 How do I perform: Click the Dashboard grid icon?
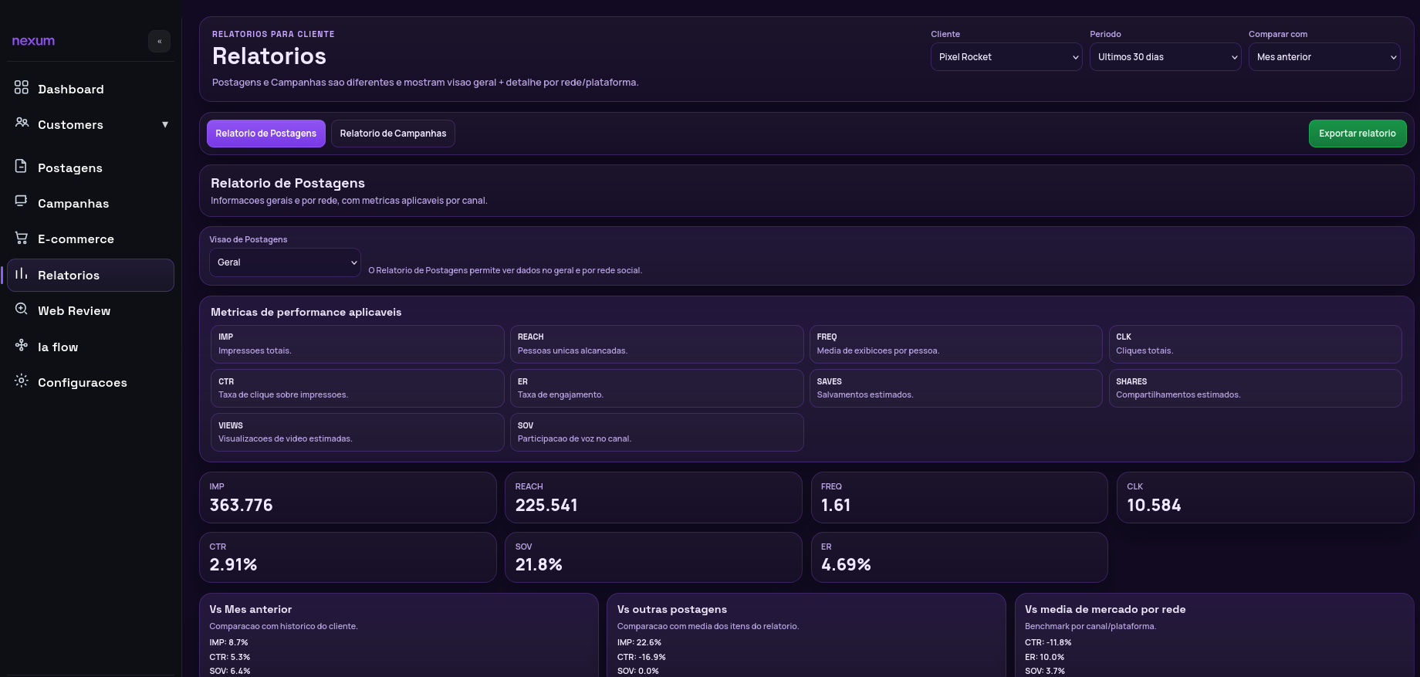(x=22, y=88)
